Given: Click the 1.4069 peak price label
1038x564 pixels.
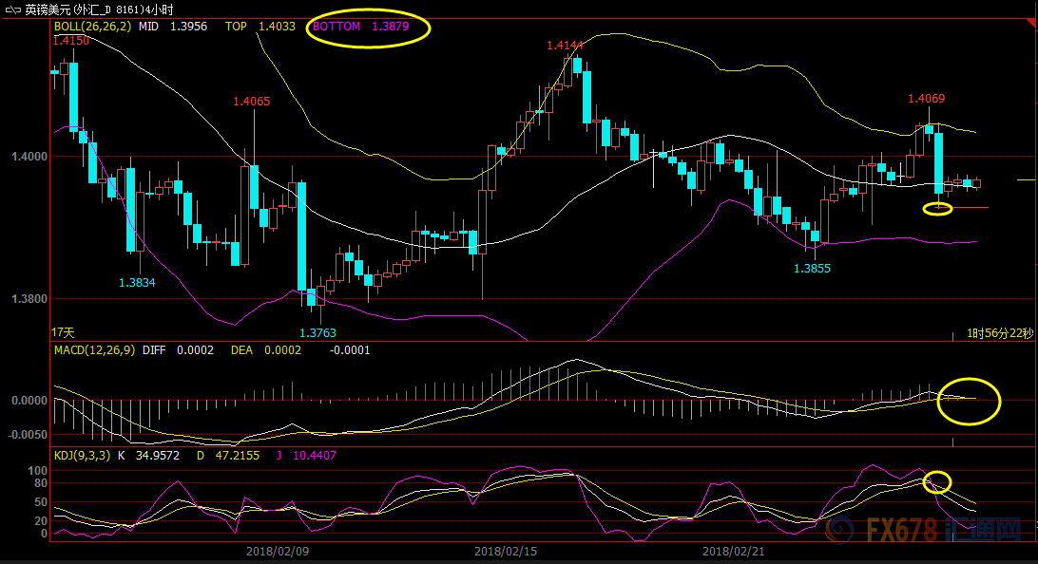Looking at the screenshot, I should click(x=926, y=99).
